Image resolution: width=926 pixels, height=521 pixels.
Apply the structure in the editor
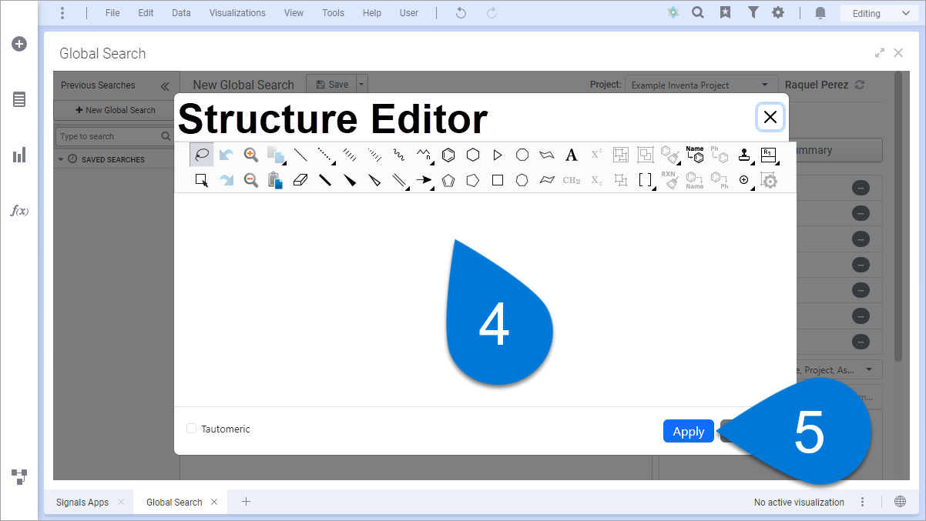[688, 431]
